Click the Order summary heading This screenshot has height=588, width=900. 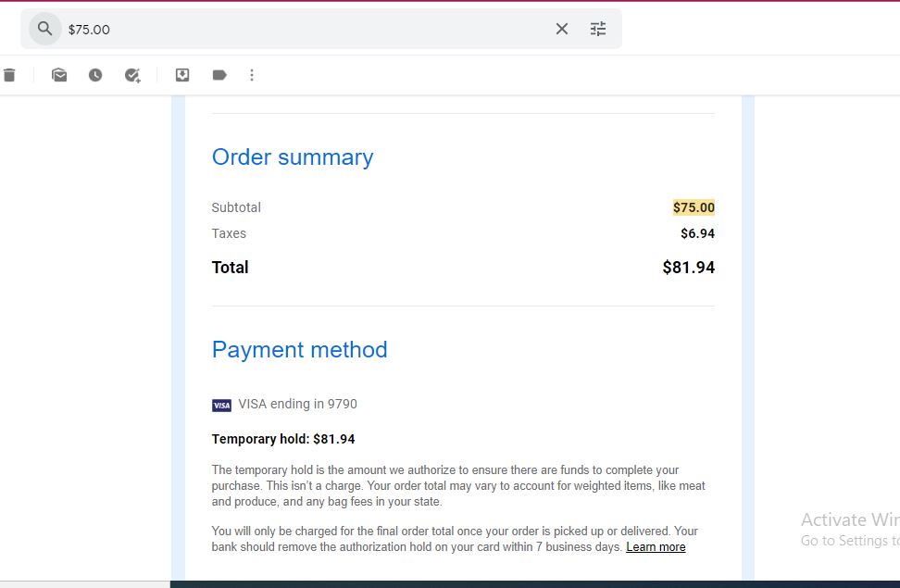[293, 157]
